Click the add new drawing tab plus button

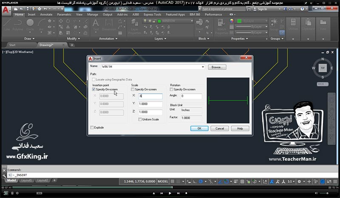(72, 45)
